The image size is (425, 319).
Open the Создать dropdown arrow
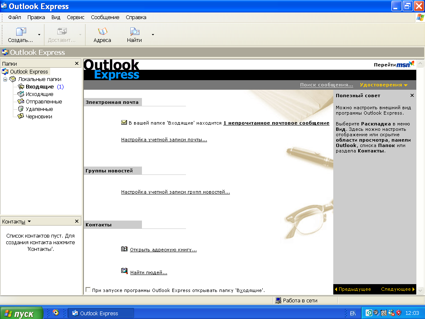click(39, 34)
